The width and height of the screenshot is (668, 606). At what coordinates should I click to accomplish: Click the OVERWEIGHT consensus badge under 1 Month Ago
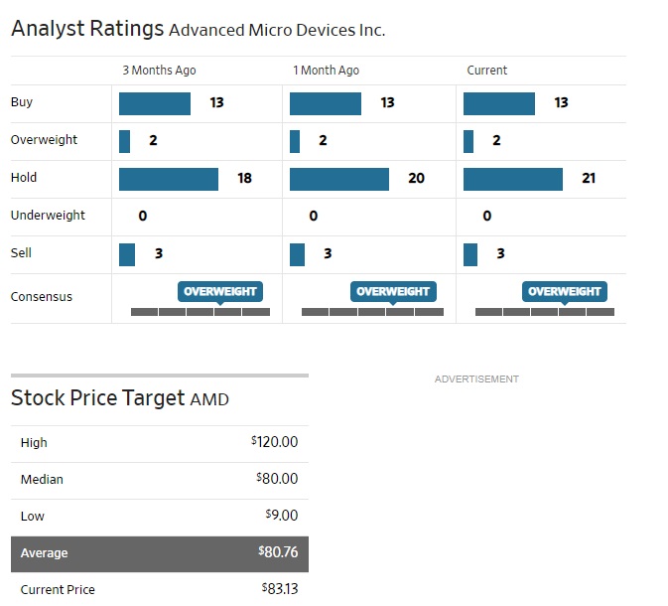pyautogui.click(x=392, y=291)
